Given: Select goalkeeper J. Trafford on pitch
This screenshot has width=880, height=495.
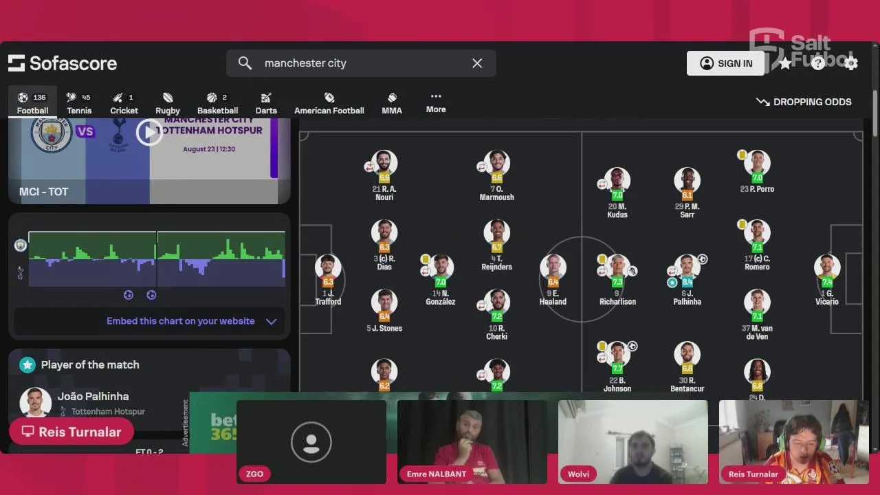Looking at the screenshot, I should [328, 280].
